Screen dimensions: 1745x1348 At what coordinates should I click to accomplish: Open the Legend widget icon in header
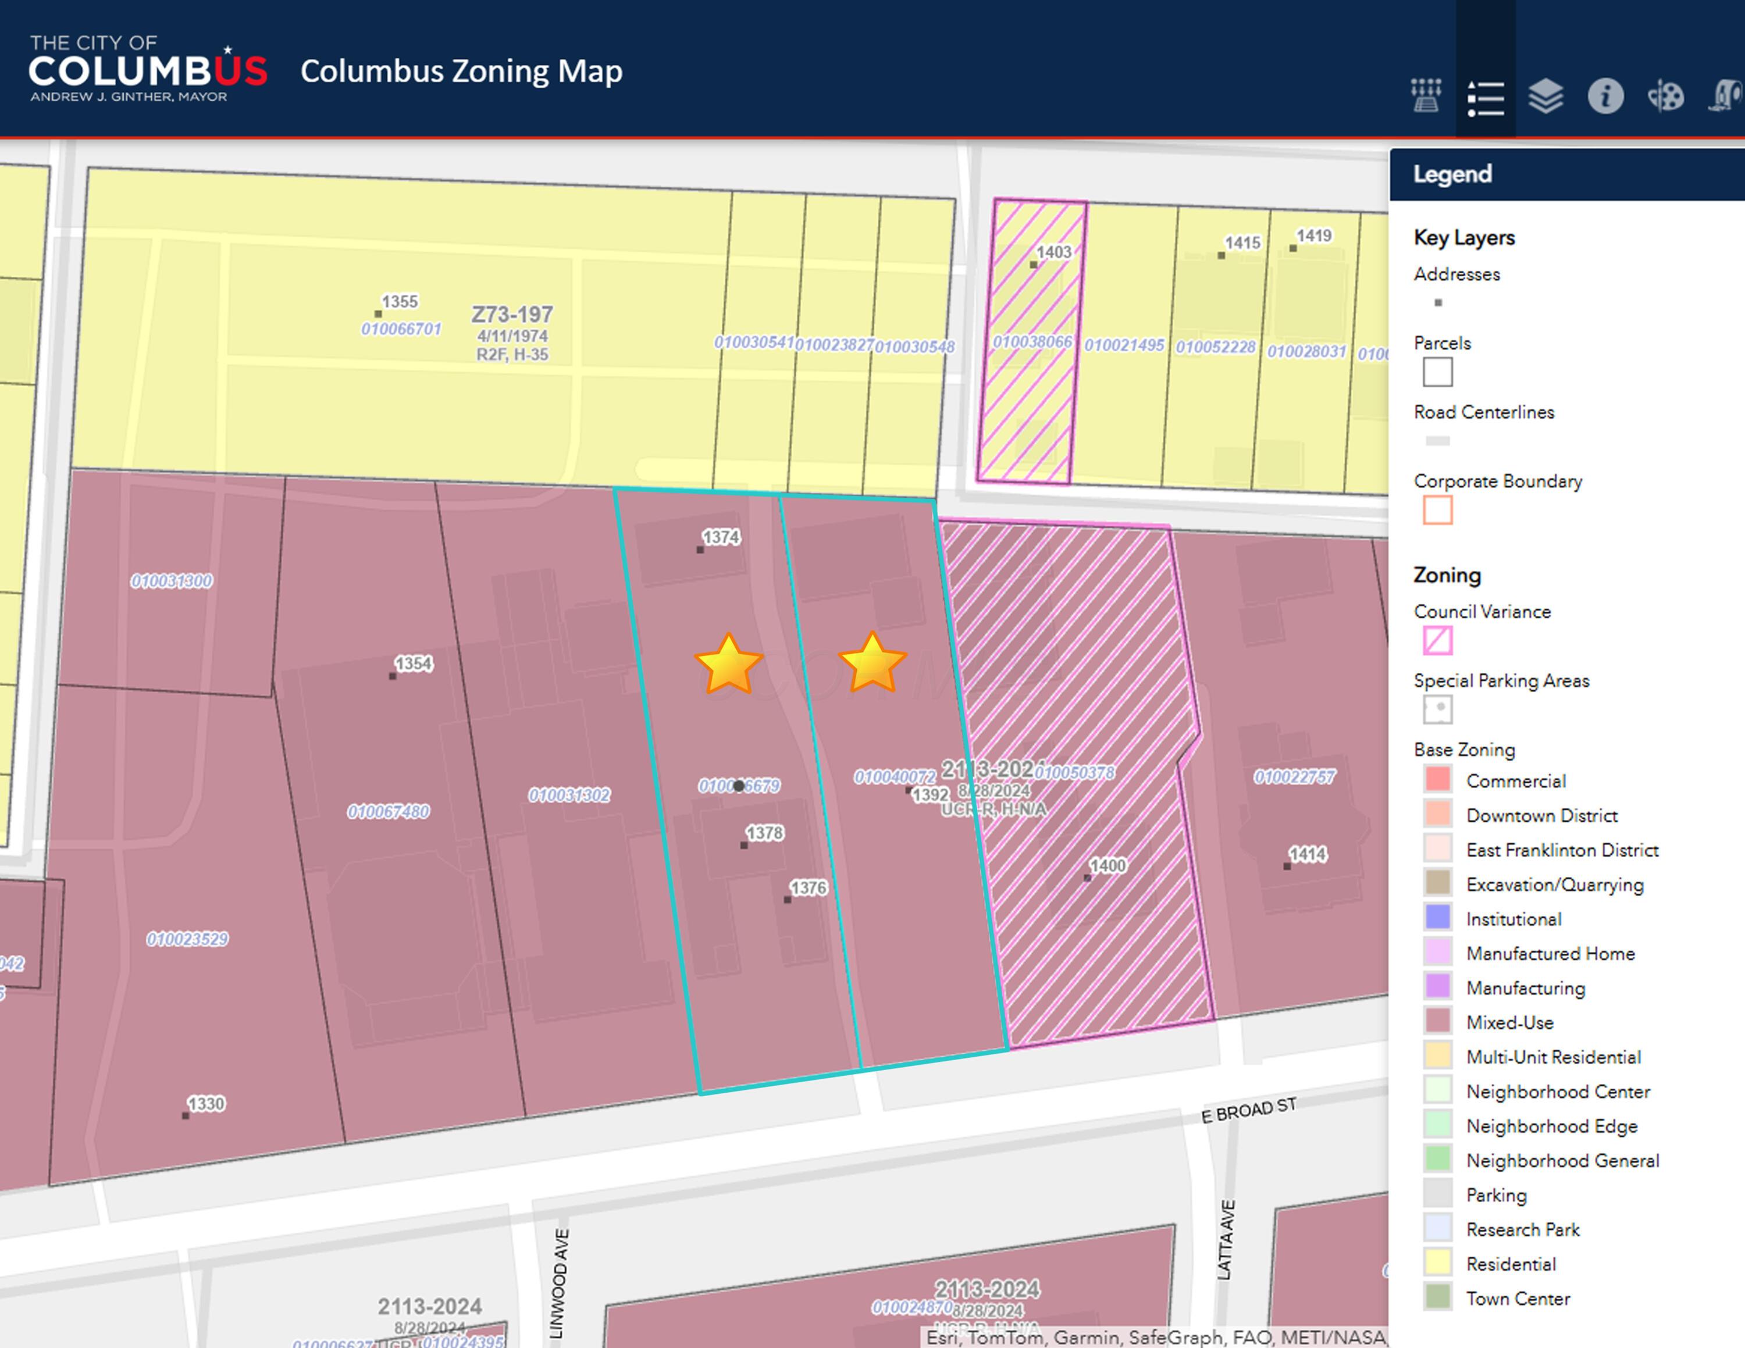pos(1486,98)
